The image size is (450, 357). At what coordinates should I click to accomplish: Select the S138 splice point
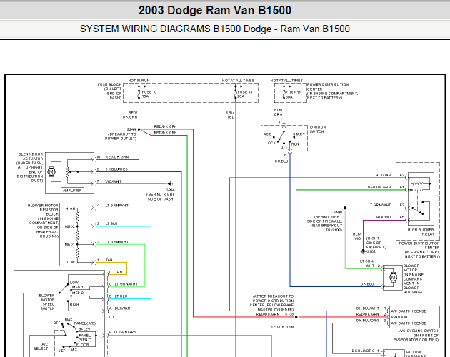[x=296, y=317]
